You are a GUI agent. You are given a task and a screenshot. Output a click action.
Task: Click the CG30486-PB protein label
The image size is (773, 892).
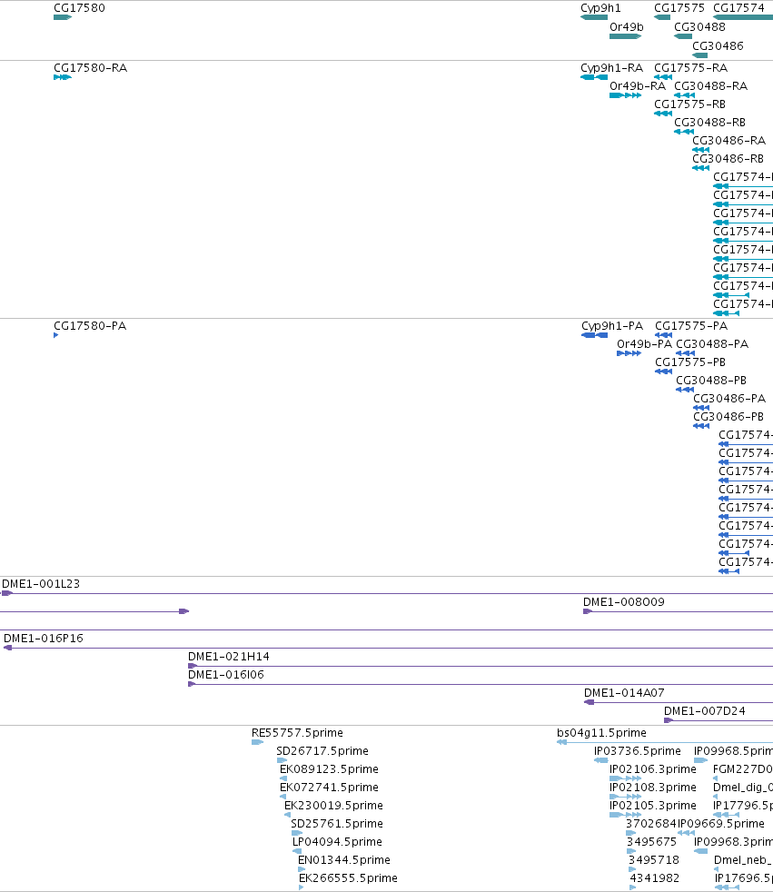point(728,417)
